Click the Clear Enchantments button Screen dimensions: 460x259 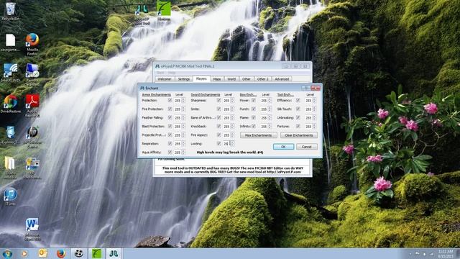[x=299, y=135]
